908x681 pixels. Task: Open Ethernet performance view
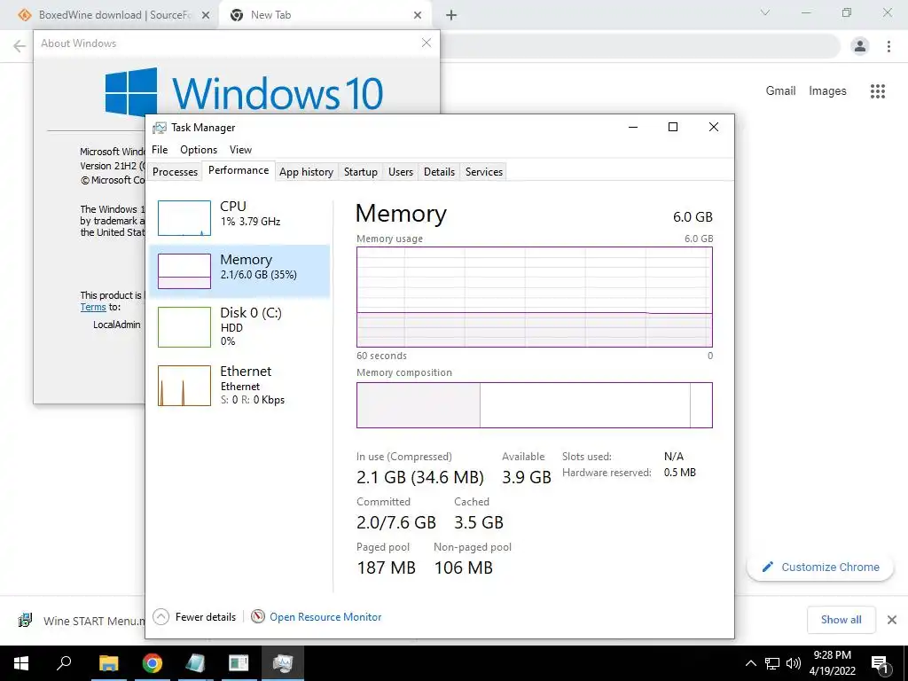tap(239, 385)
